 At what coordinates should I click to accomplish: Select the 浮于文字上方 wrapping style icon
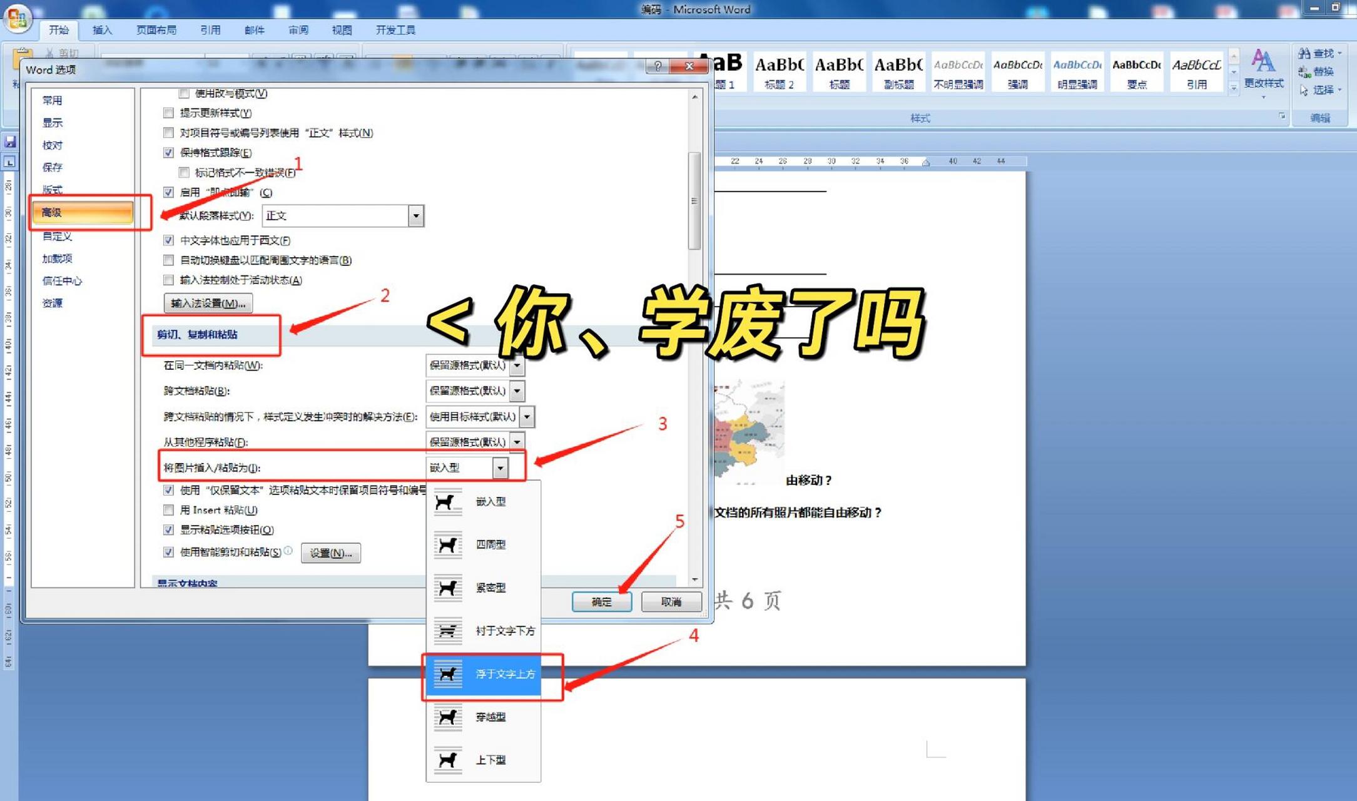point(447,675)
